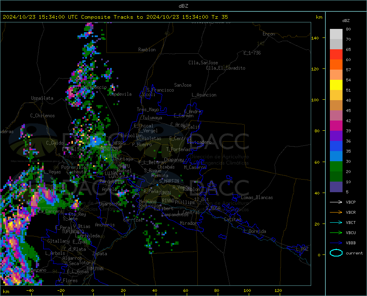This screenshot has height=296, width=367.
Task: Click the Catitas label on map
Action: click(232, 219)
